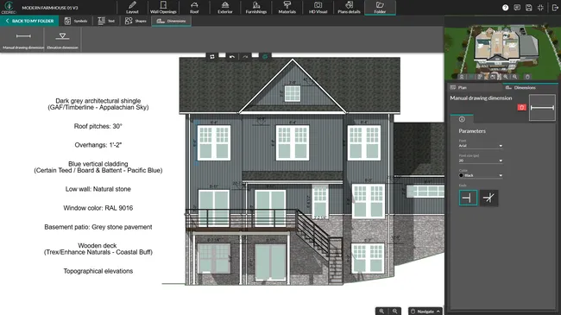The height and width of the screenshot is (315, 561).
Task: Open the Exterior menu
Action: click(x=225, y=8)
